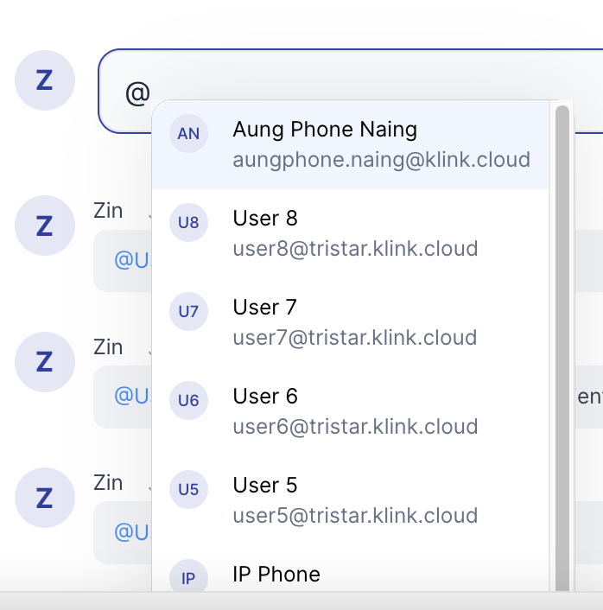Click the U5 avatar icon
Screen dimensions: 603x610
188,490
